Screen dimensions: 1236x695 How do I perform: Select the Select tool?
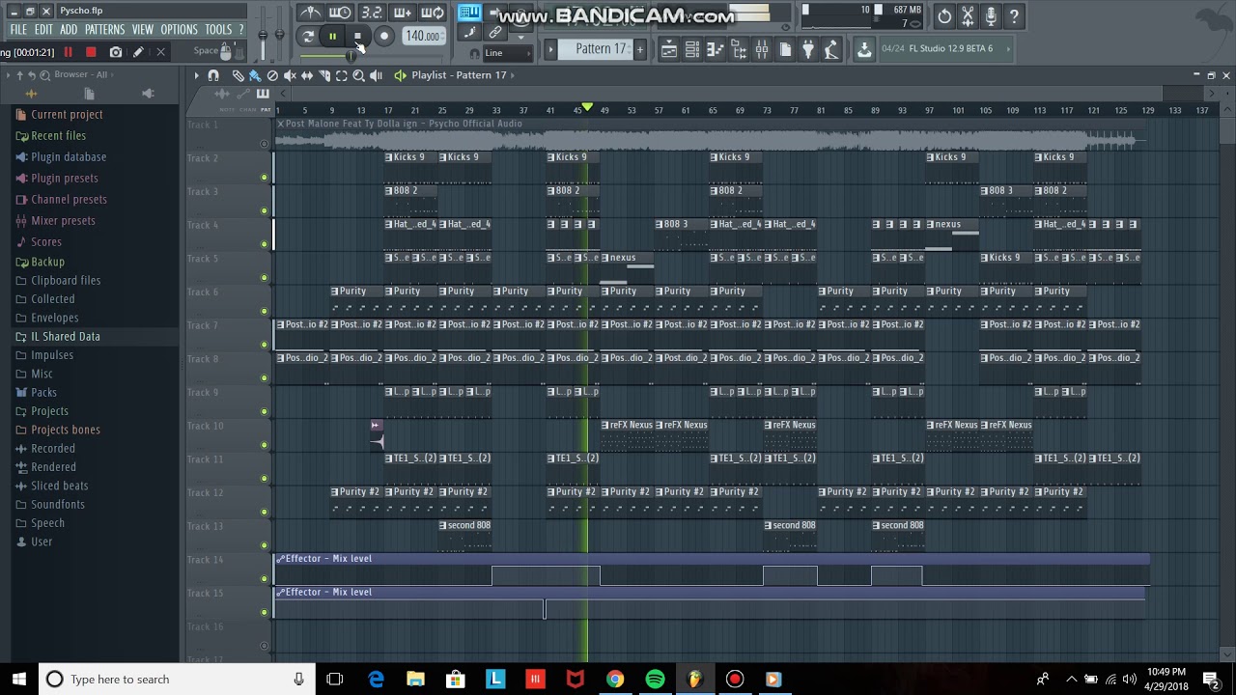click(341, 75)
